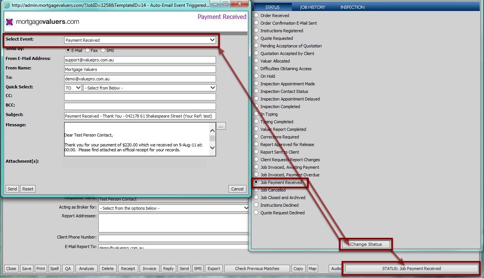Open the Select Event dropdown

point(140,40)
